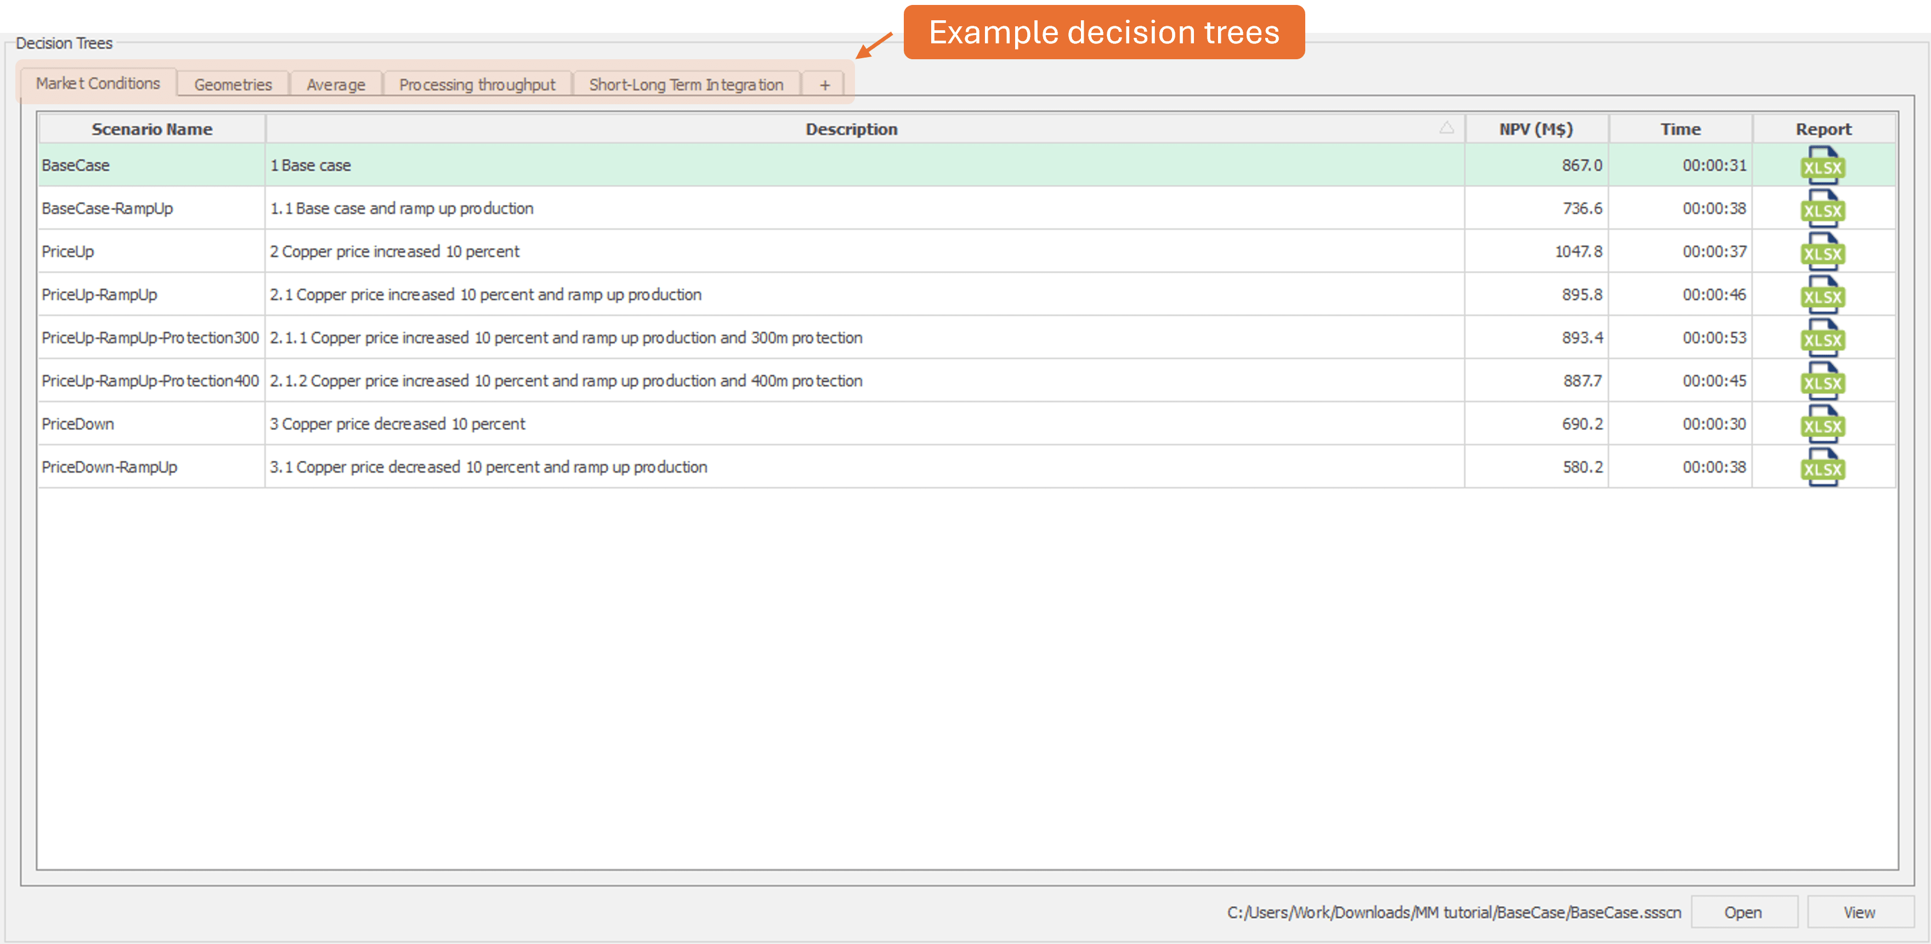Open the Processing throughput tab

coord(477,84)
